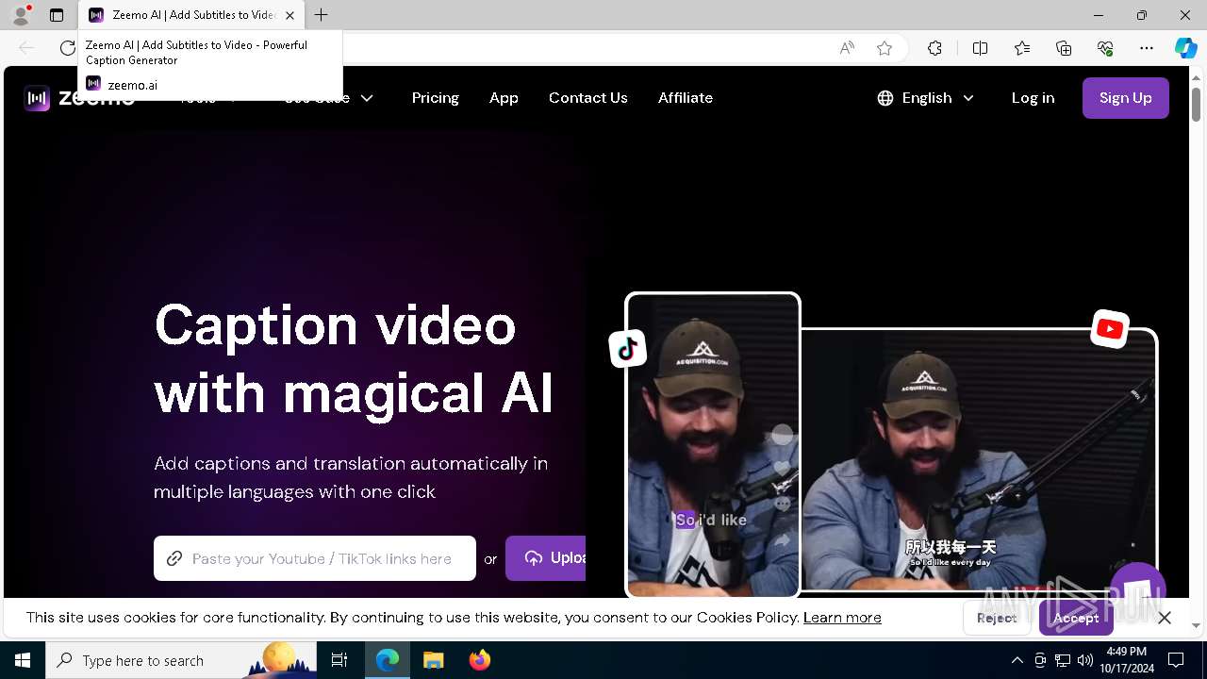Click the YouTube/TikTok link input field
This screenshot has width=1207, height=679.
pos(315,558)
